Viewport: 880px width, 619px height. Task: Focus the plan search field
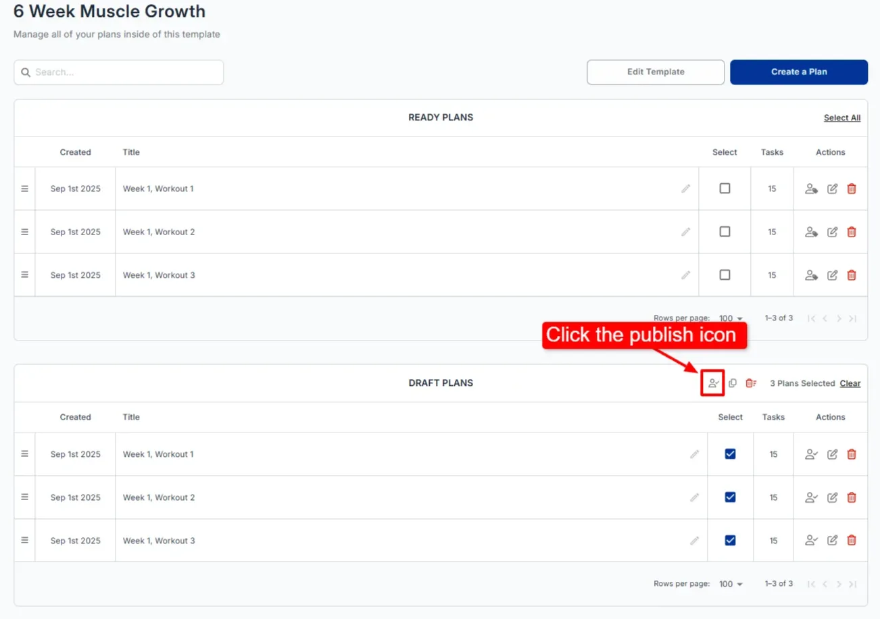pyautogui.click(x=119, y=72)
